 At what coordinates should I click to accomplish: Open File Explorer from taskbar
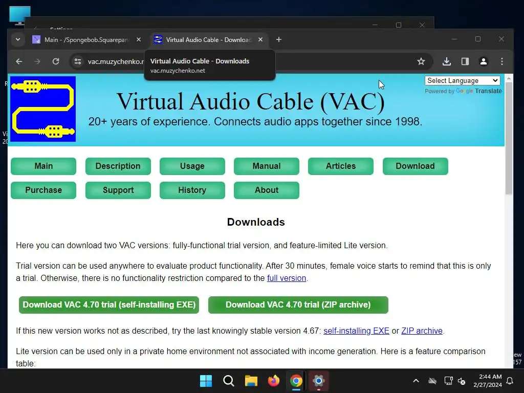coord(251,381)
